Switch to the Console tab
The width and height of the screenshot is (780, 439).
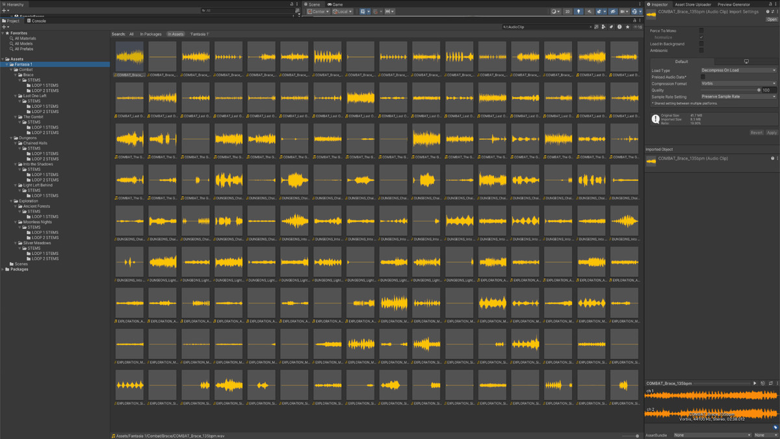pos(38,21)
